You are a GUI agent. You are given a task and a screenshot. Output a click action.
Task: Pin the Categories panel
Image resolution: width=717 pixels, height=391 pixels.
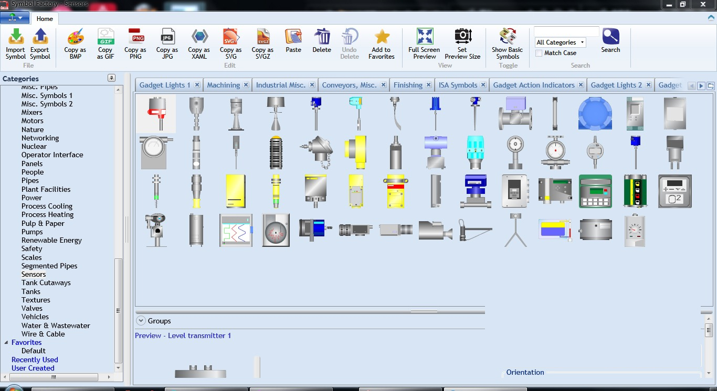pos(111,78)
